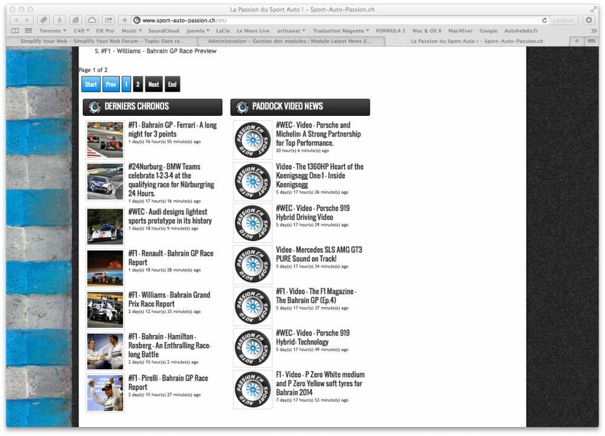The height and width of the screenshot is (436, 605).
Task: Open the Williams Bahrain Grand Prix Race Report
Action: tap(169, 299)
